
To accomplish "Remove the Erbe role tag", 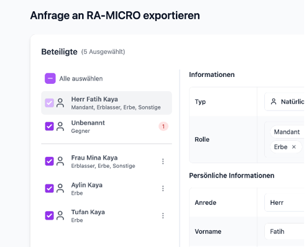I will click(294, 147).
